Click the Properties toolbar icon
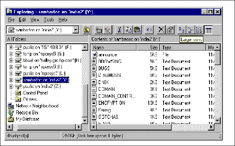Viewport: 235px width, 146px height. (170, 30)
